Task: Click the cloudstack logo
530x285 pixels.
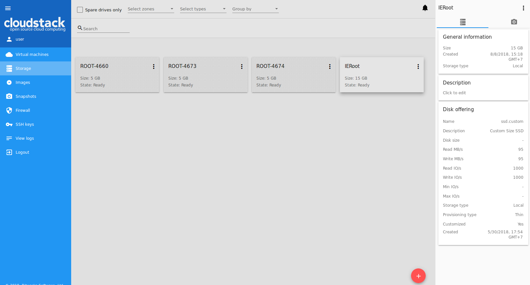Action: [x=35, y=24]
